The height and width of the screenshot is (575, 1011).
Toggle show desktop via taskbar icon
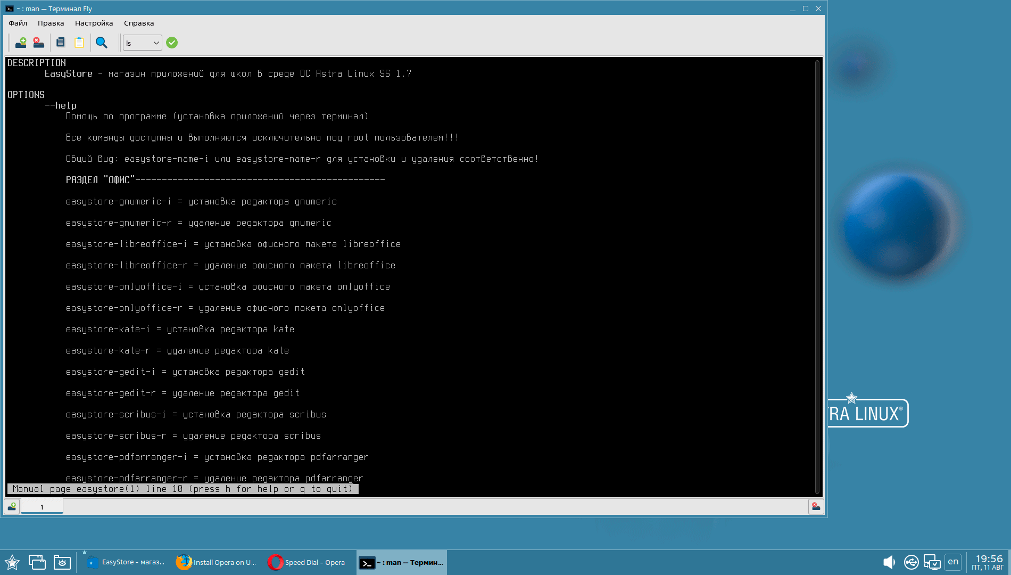pos(37,562)
